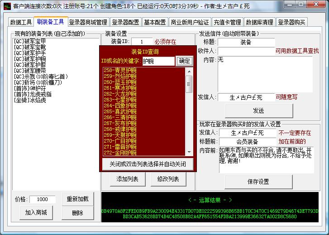Focus the 价格 input field
The image size is (329, 235).
tap(43, 199)
